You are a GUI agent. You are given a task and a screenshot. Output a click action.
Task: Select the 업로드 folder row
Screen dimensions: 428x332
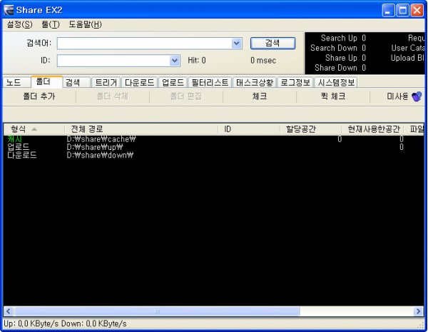point(213,147)
